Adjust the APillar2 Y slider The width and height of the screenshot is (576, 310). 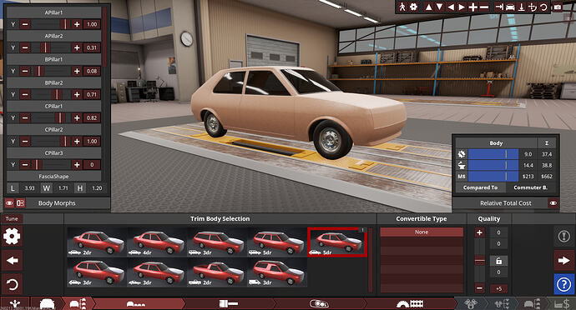[x=51, y=47]
